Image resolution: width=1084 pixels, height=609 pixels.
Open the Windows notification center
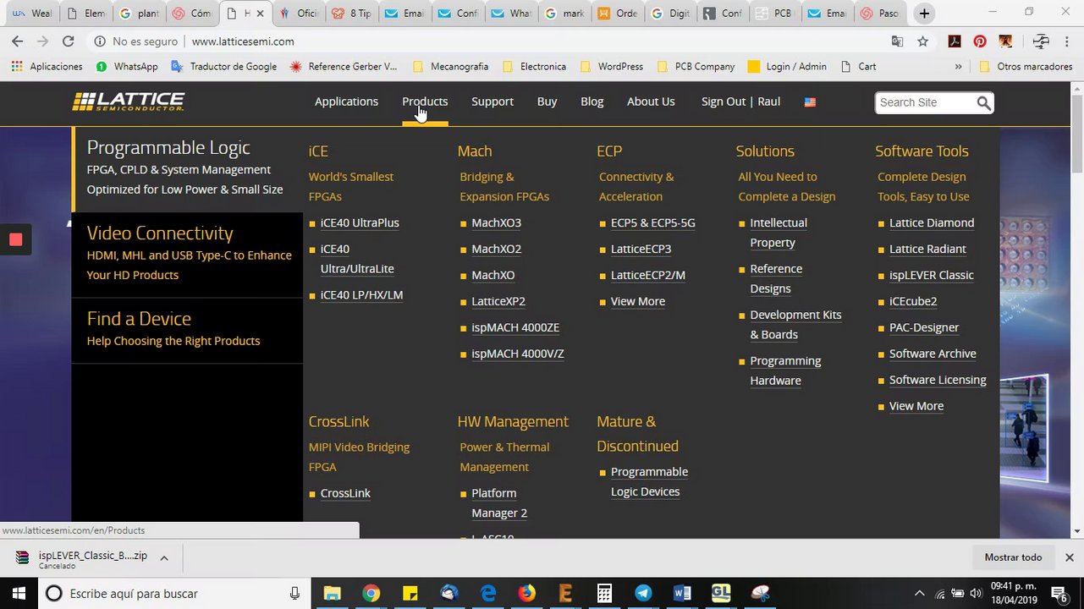tap(1058, 593)
